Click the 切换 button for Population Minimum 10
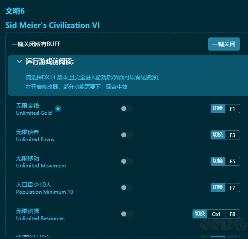 (218, 188)
